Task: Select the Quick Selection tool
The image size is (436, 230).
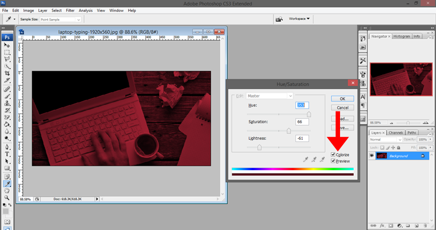Action: 7,66
